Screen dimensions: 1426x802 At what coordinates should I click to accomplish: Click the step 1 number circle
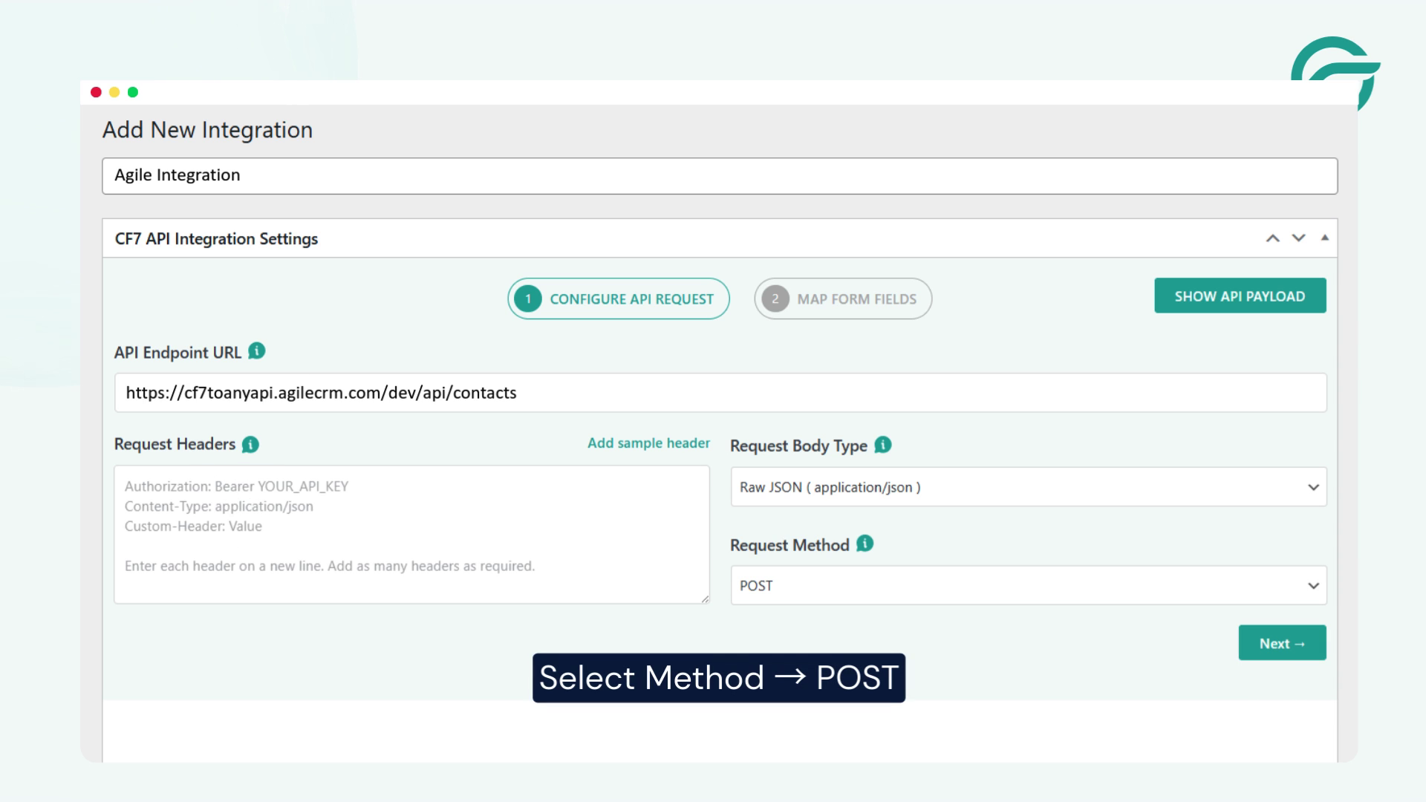click(x=528, y=299)
